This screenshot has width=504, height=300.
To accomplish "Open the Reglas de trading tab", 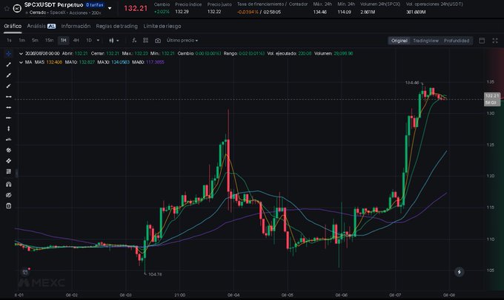I will point(116,27).
